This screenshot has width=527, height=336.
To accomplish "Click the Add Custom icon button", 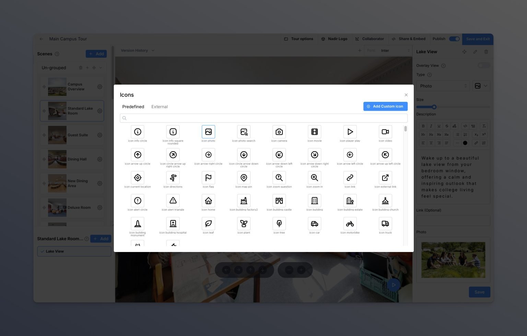I will [385, 106].
